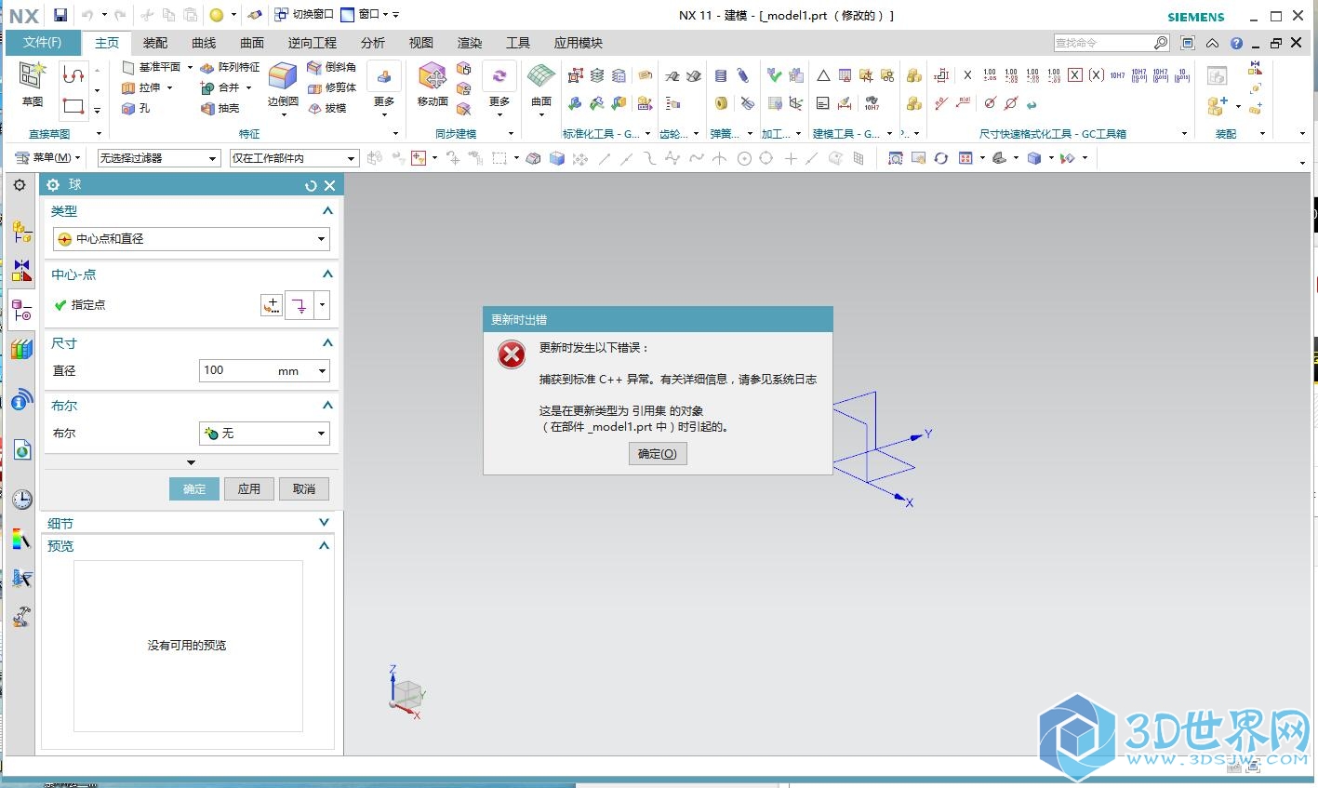Viewport: 1318px width, 788px height.
Task: Click the sphere dialog settings gear icon
Action: click(53, 185)
